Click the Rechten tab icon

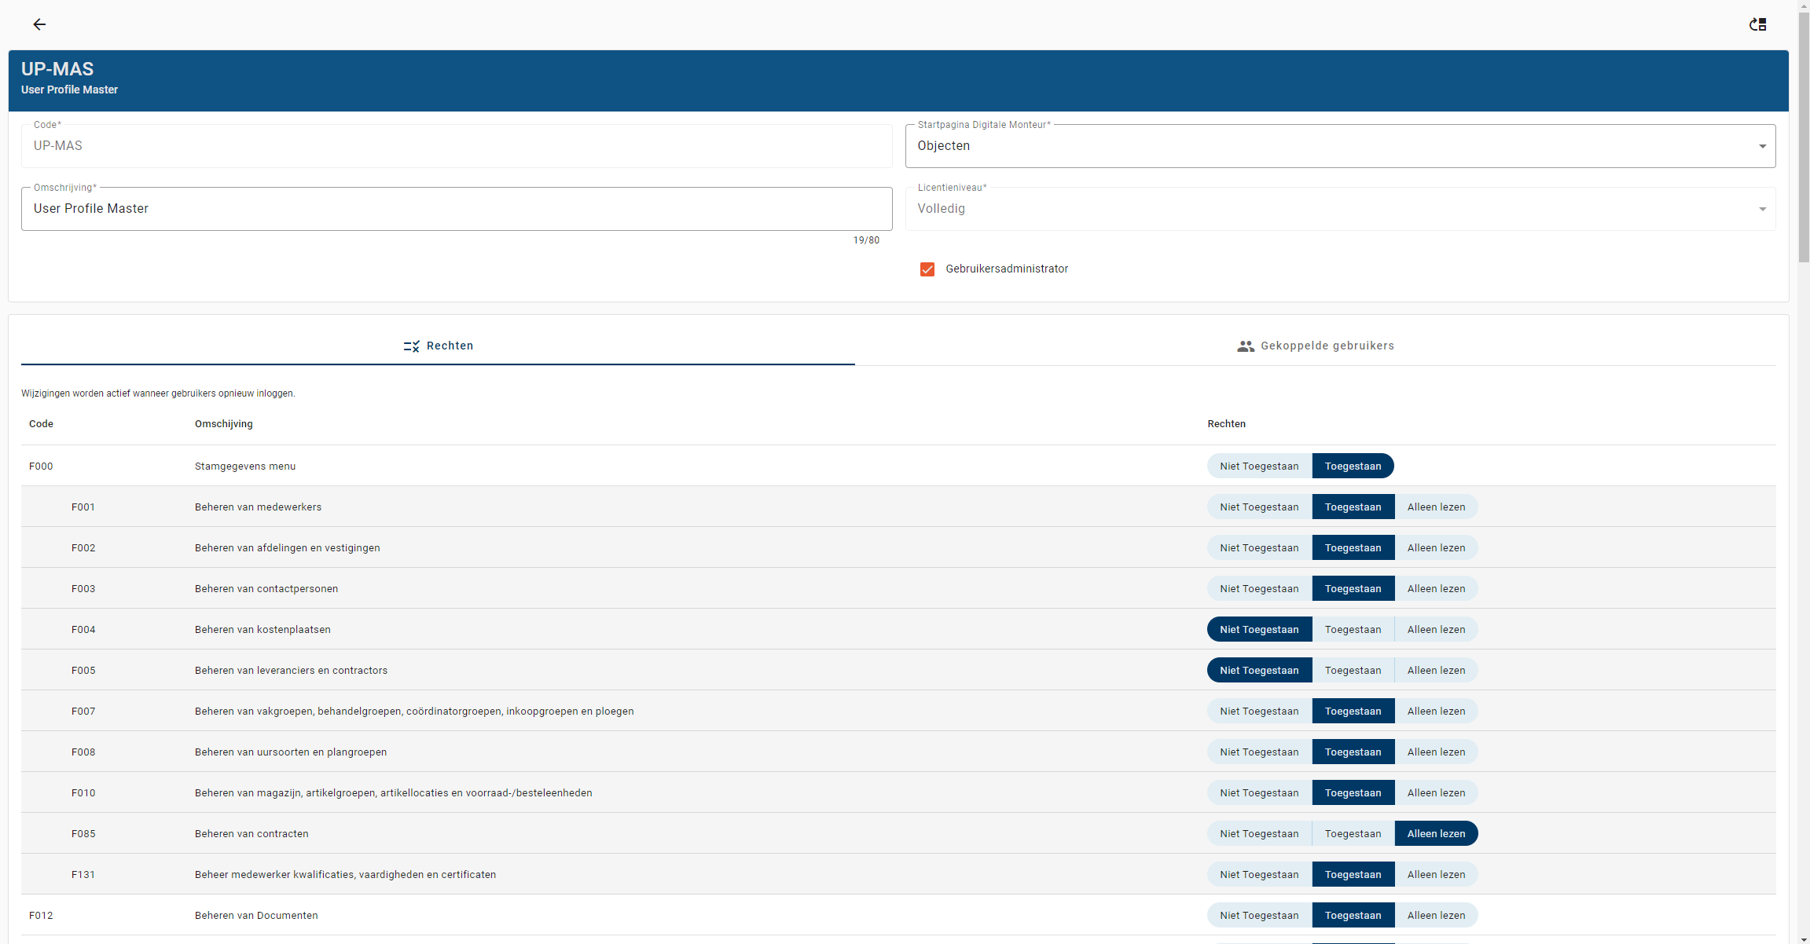pos(411,346)
